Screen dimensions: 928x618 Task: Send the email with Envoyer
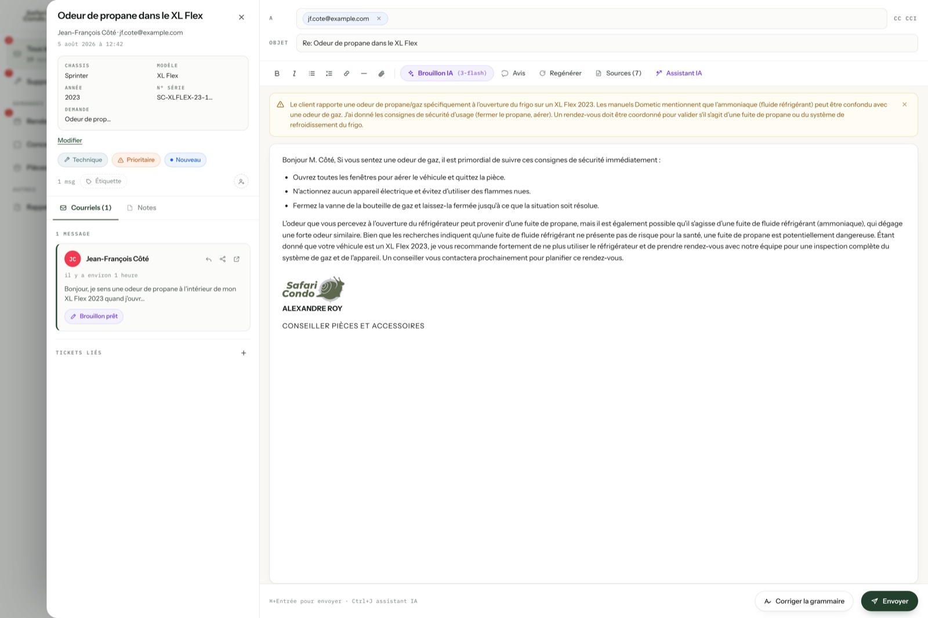pos(889,601)
